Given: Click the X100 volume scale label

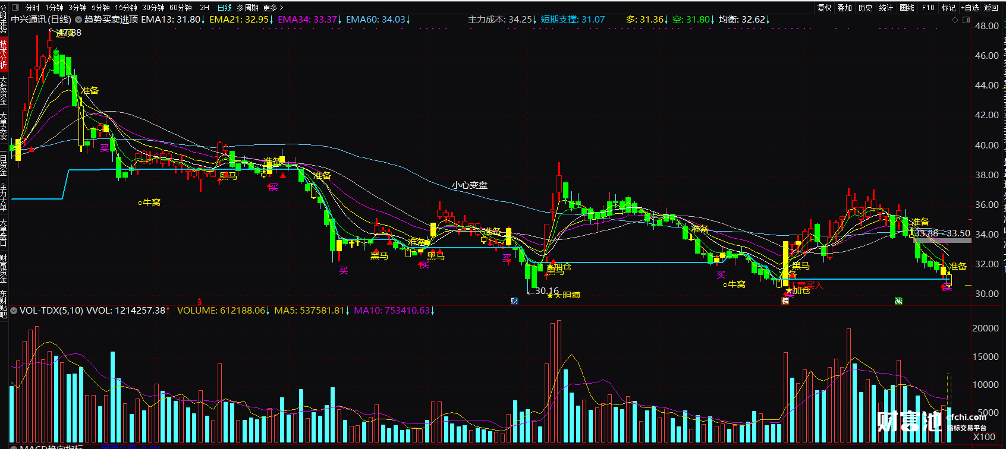Looking at the screenshot, I should point(984,437).
